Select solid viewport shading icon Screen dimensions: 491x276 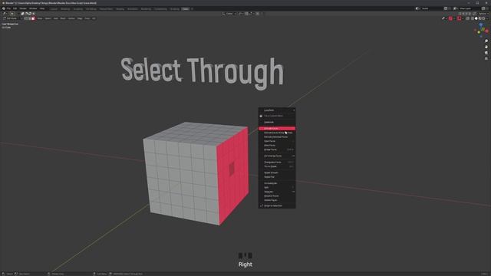pyautogui.click(x=476, y=18)
